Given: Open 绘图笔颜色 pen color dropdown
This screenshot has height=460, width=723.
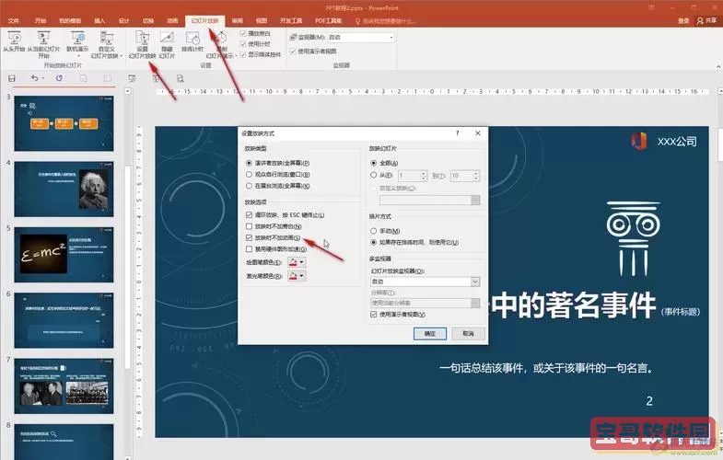Looking at the screenshot, I should tap(297, 262).
